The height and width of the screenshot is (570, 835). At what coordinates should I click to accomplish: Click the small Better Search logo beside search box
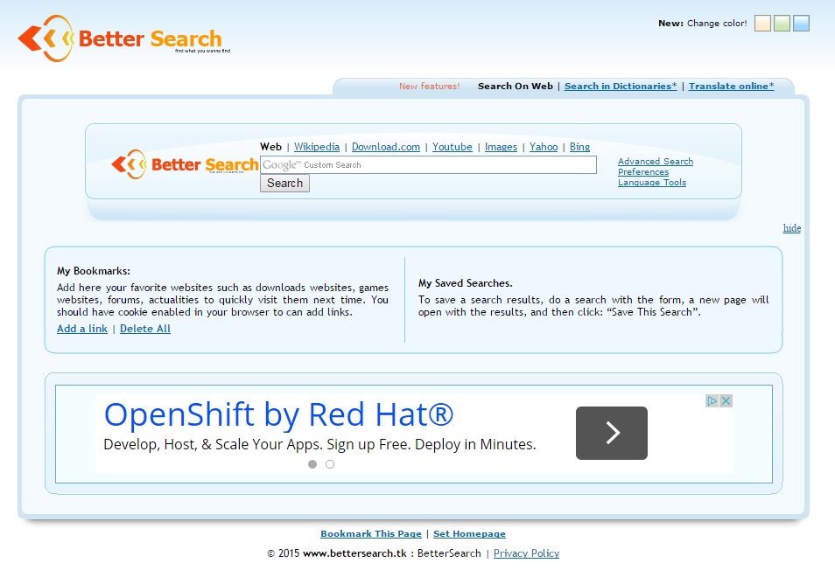click(185, 164)
